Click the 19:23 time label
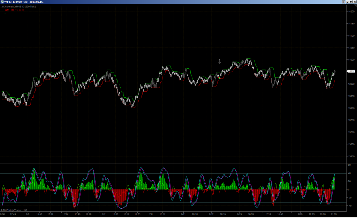Viewport: 357px width, 218px height. click(137, 214)
